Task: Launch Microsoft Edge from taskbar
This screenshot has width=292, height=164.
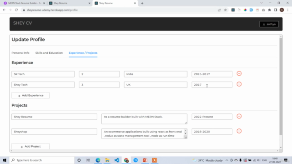Action: [x=98, y=160]
